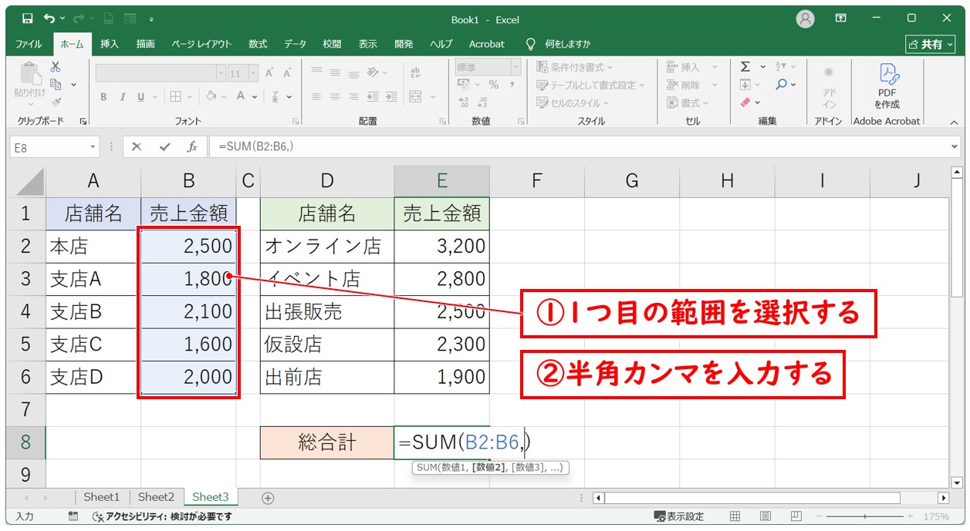Image resolution: width=970 pixels, height=531 pixels.
Task: Switch to Sheet1 tab
Action: [101, 498]
